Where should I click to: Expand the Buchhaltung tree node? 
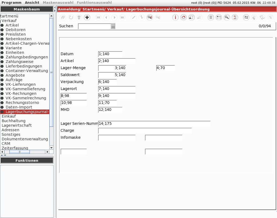13,121
